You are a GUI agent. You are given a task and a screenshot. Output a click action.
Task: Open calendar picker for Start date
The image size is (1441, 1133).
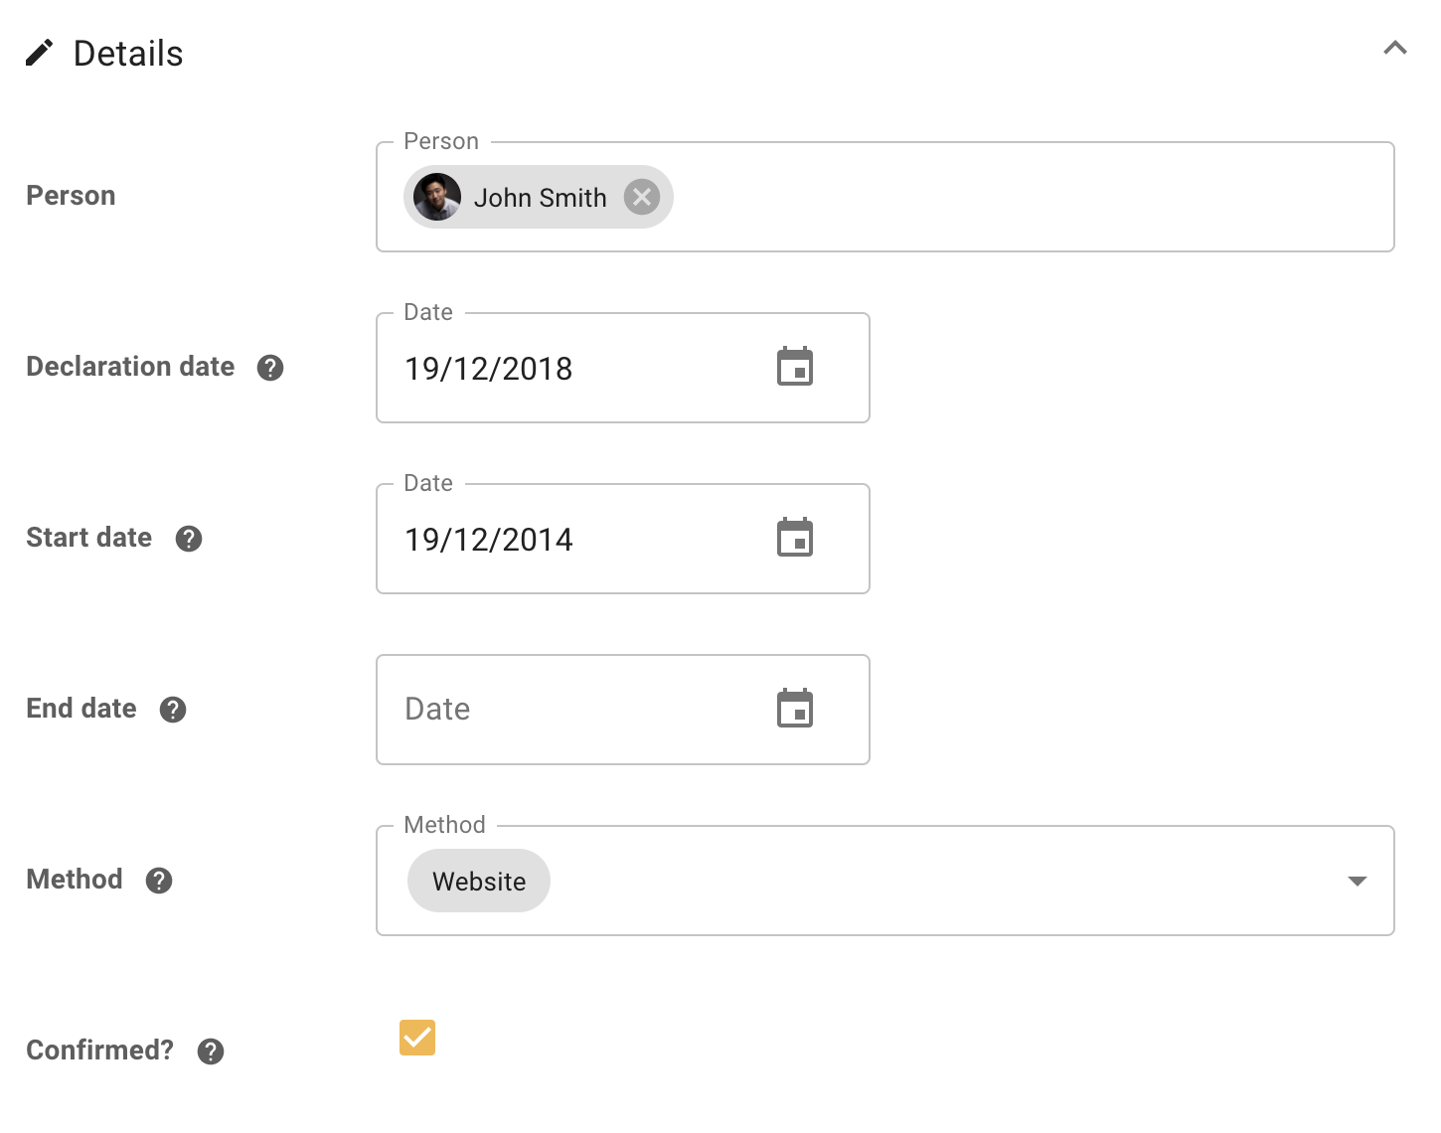tap(794, 539)
